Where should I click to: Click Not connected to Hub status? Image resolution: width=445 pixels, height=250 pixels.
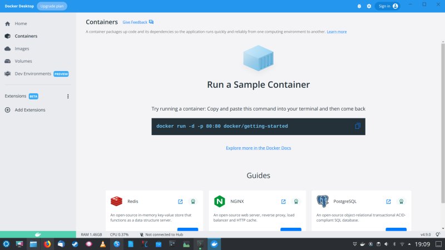point(161,234)
